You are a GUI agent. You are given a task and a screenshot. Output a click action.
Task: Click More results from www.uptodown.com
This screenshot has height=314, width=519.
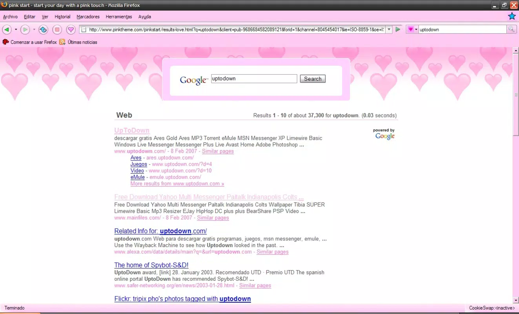(177, 184)
